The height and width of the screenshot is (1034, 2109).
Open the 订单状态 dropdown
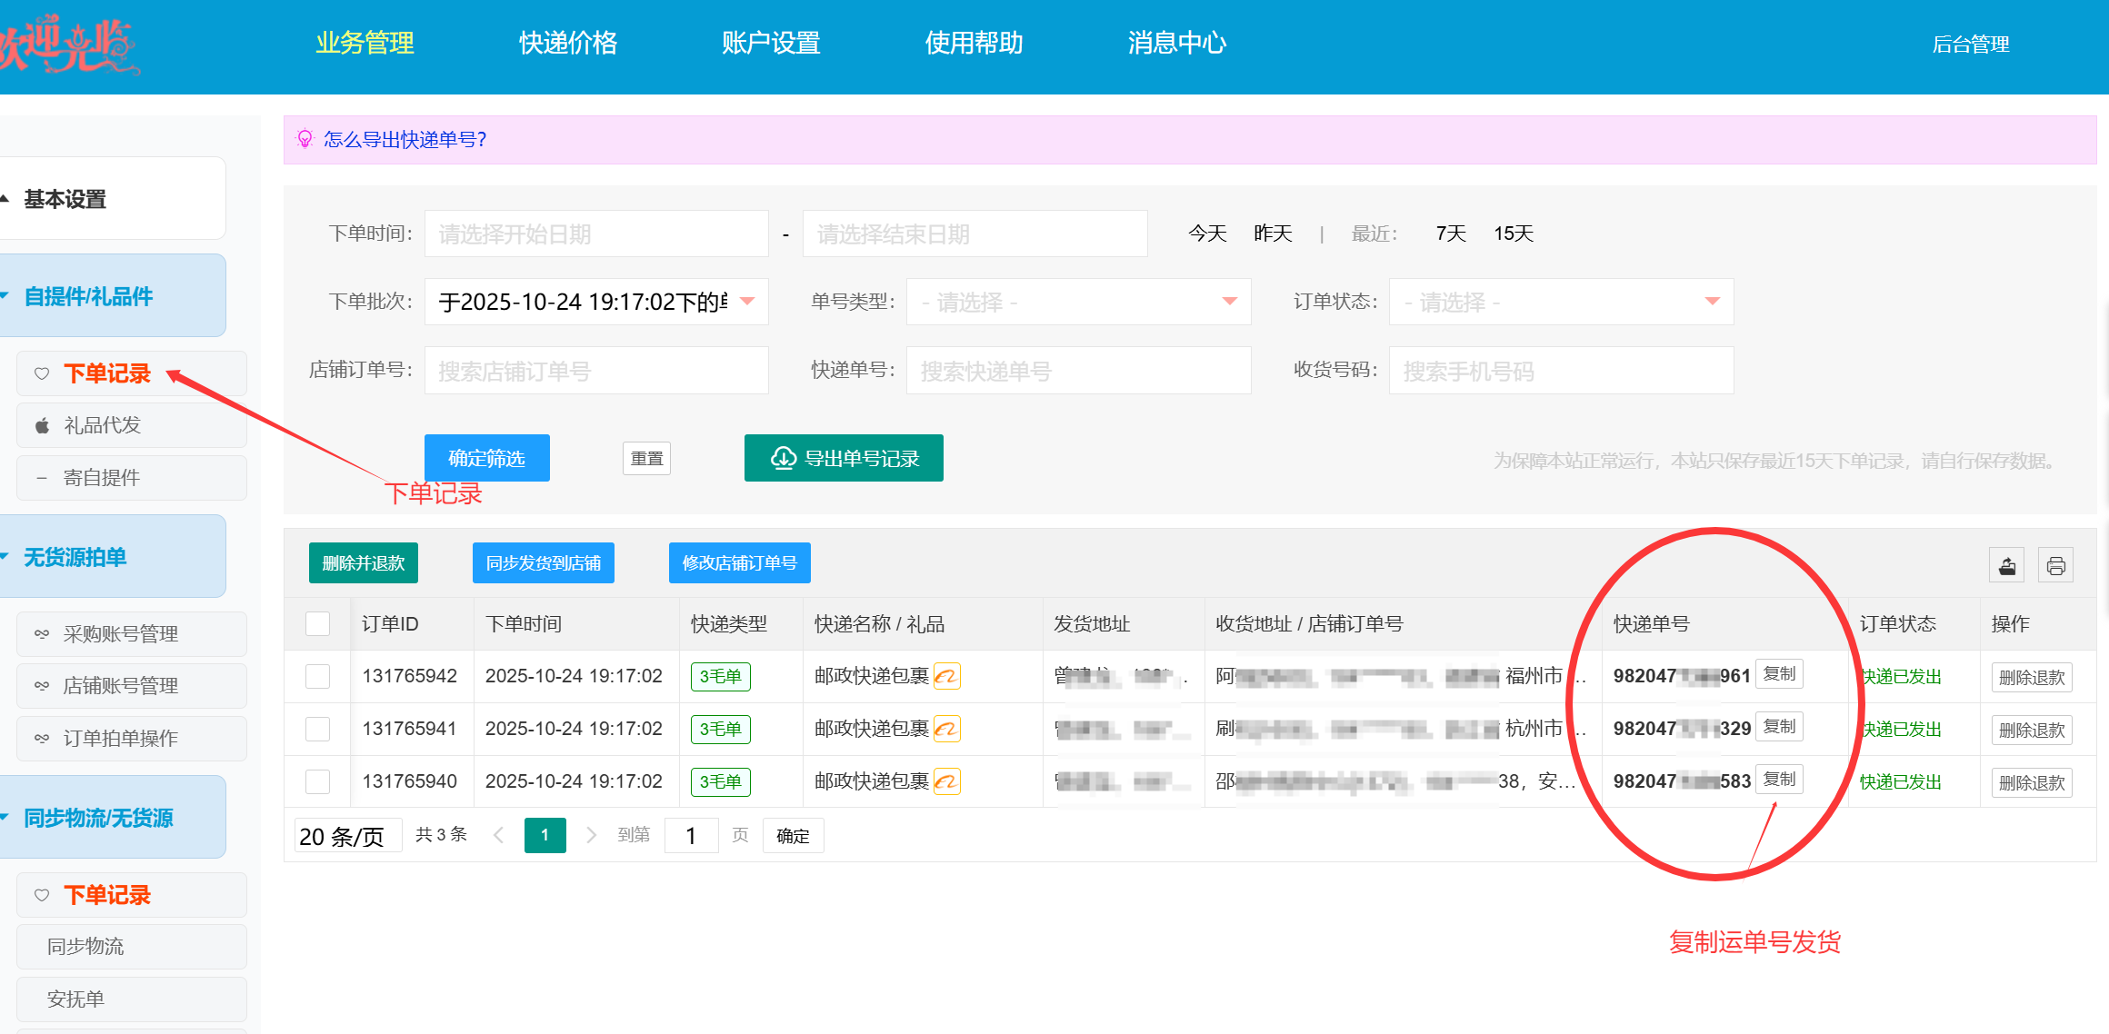pyautogui.click(x=1561, y=302)
